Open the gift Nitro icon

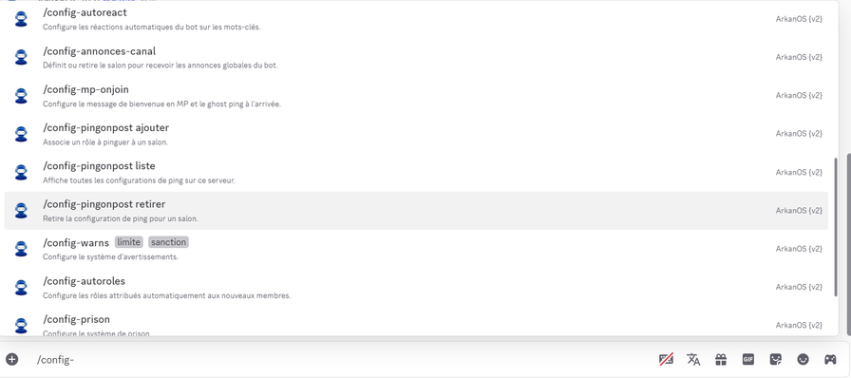pos(721,359)
